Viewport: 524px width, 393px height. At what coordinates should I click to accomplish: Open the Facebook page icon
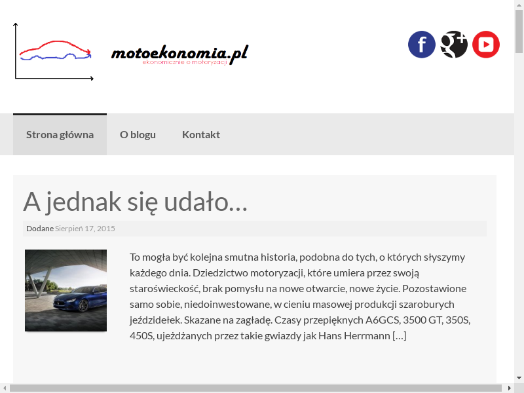pos(421,45)
